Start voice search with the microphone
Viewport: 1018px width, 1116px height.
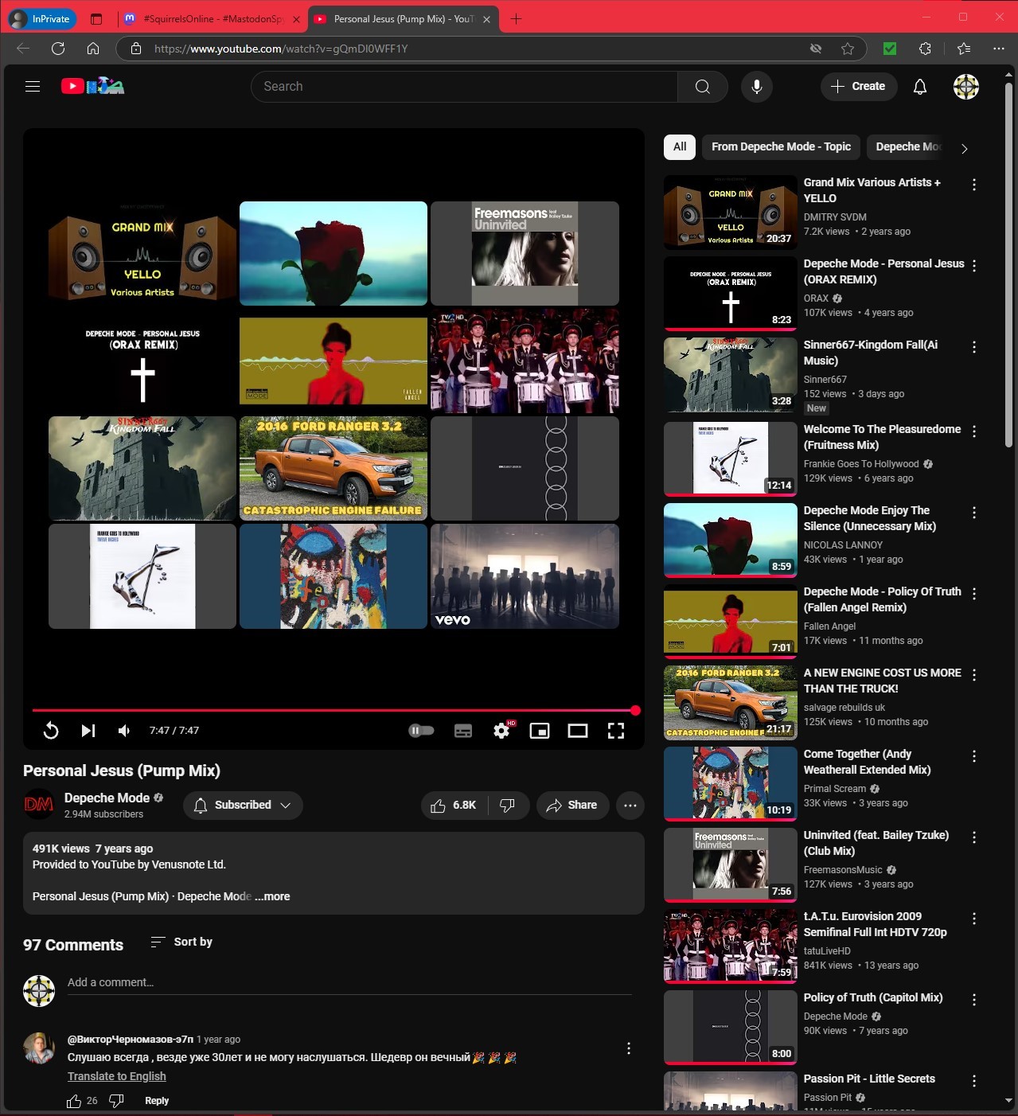pos(757,86)
